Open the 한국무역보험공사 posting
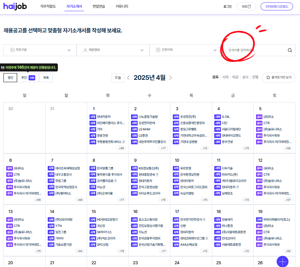 click(x=66, y=187)
